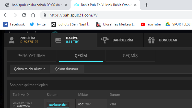Click the Tarih ve ID column header
Viewport: 192px width, 108px height.
21,95
